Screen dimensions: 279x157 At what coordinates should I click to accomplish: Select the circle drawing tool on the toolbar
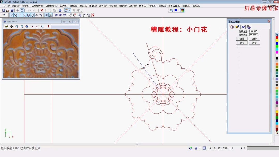[28, 15]
